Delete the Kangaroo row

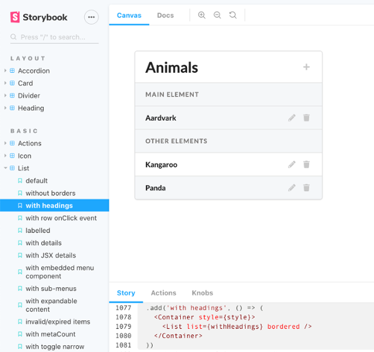(x=307, y=164)
